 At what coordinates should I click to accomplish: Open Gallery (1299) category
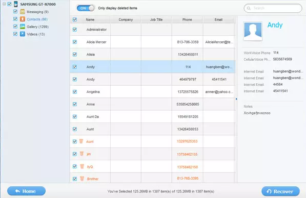37,27
